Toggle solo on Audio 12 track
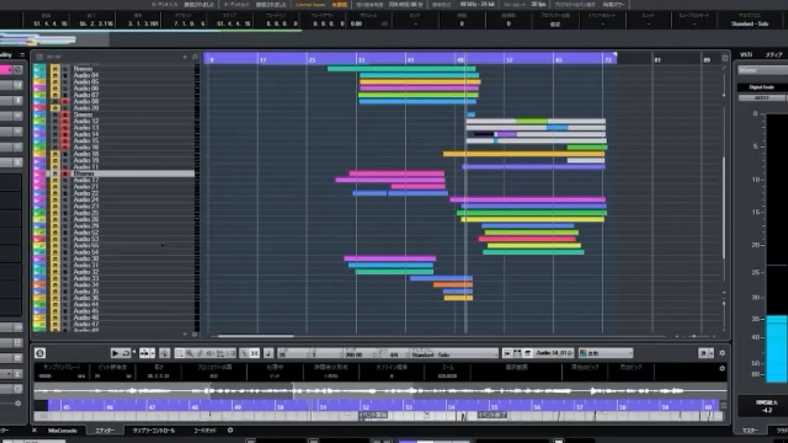The width and height of the screenshot is (788, 443). [65, 121]
